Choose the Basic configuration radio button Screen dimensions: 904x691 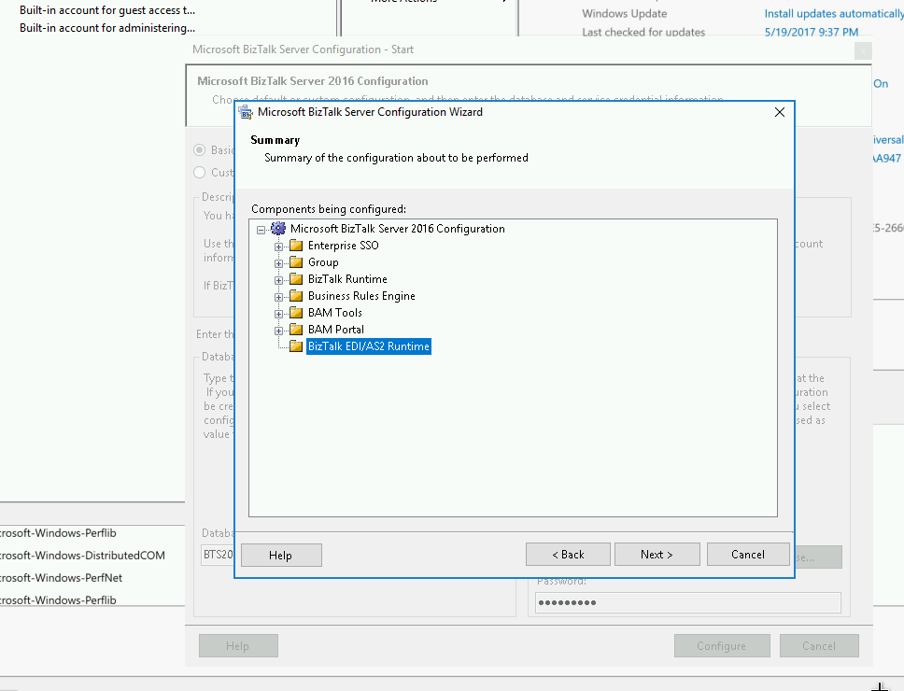[200, 149]
